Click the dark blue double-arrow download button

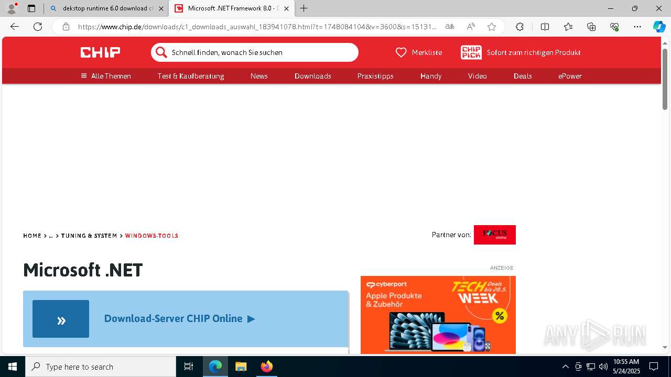pyautogui.click(x=61, y=319)
